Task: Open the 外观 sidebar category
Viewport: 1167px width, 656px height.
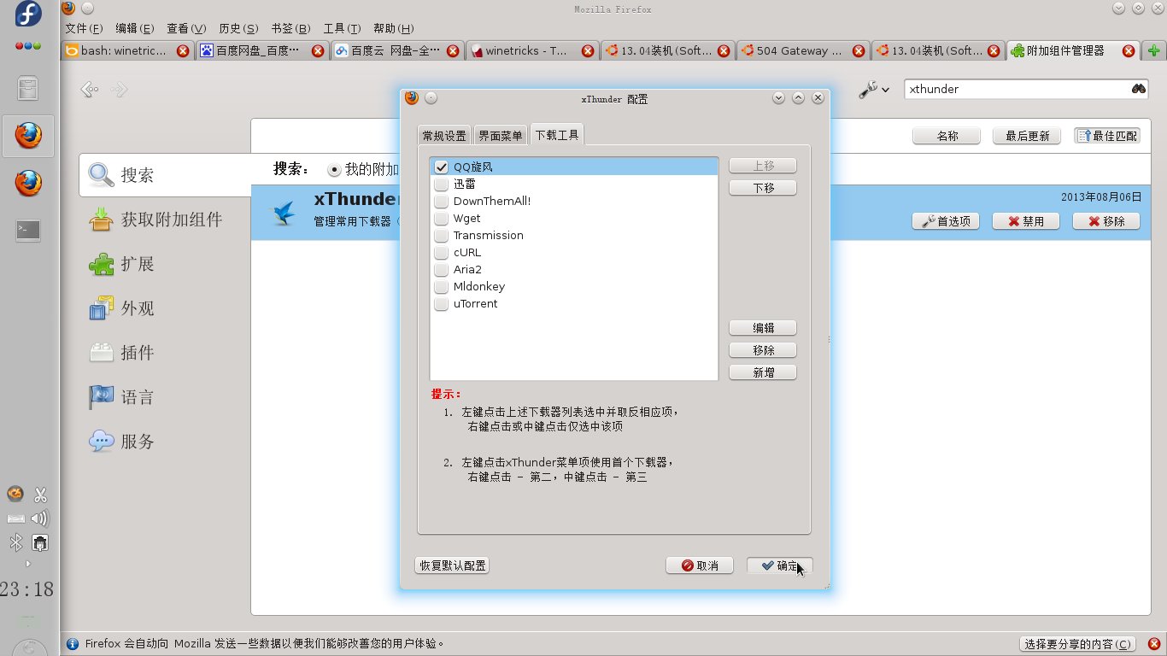Action: tap(165, 308)
